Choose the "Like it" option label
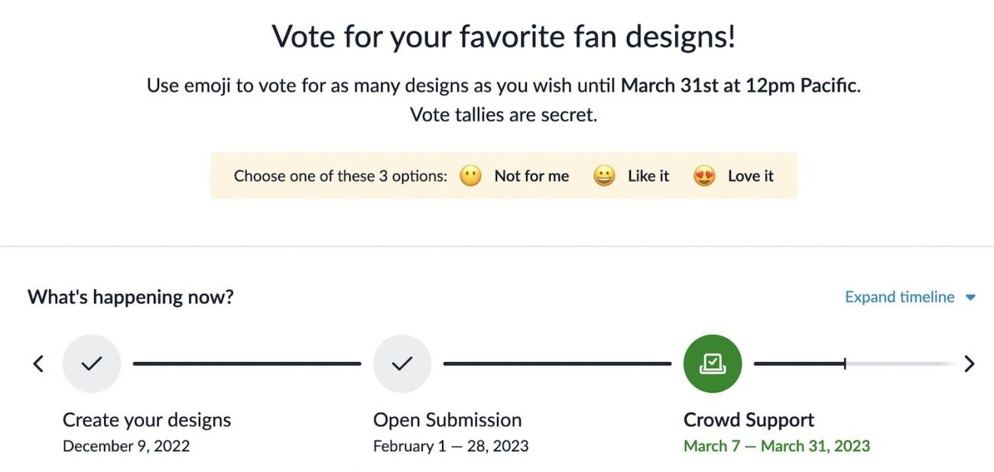The width and height of the screenshot is (994, 472). click(648, 176)
